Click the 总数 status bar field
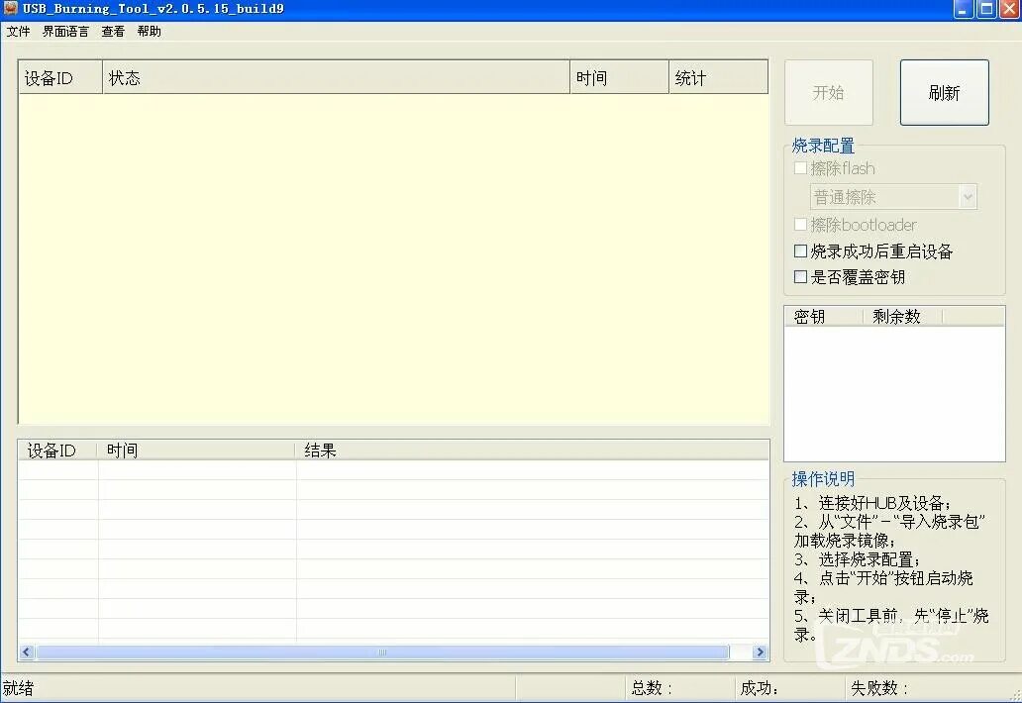Viewport: 1022px width, 703px height. 679,688
